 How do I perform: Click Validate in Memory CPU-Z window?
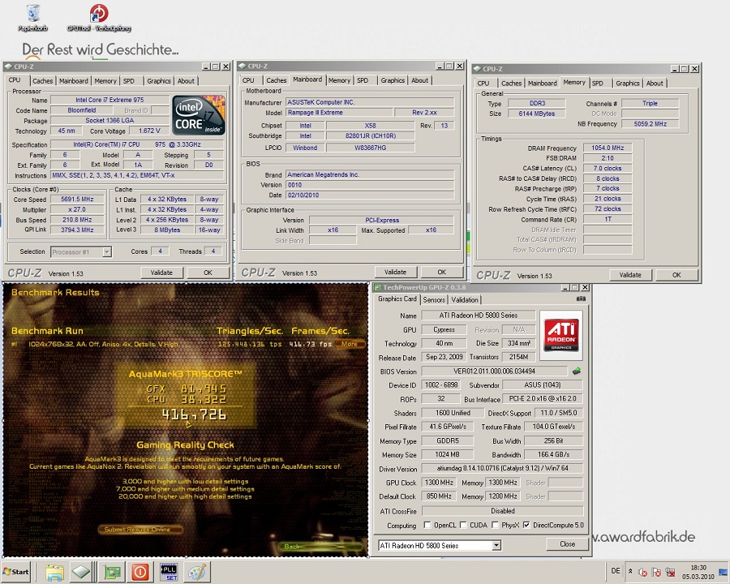point(630,275)
